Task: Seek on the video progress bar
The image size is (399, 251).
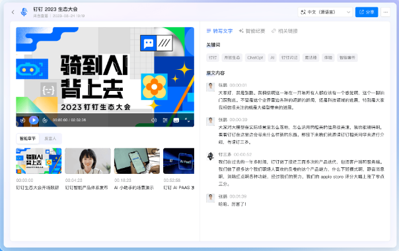Action: point(105,113)
